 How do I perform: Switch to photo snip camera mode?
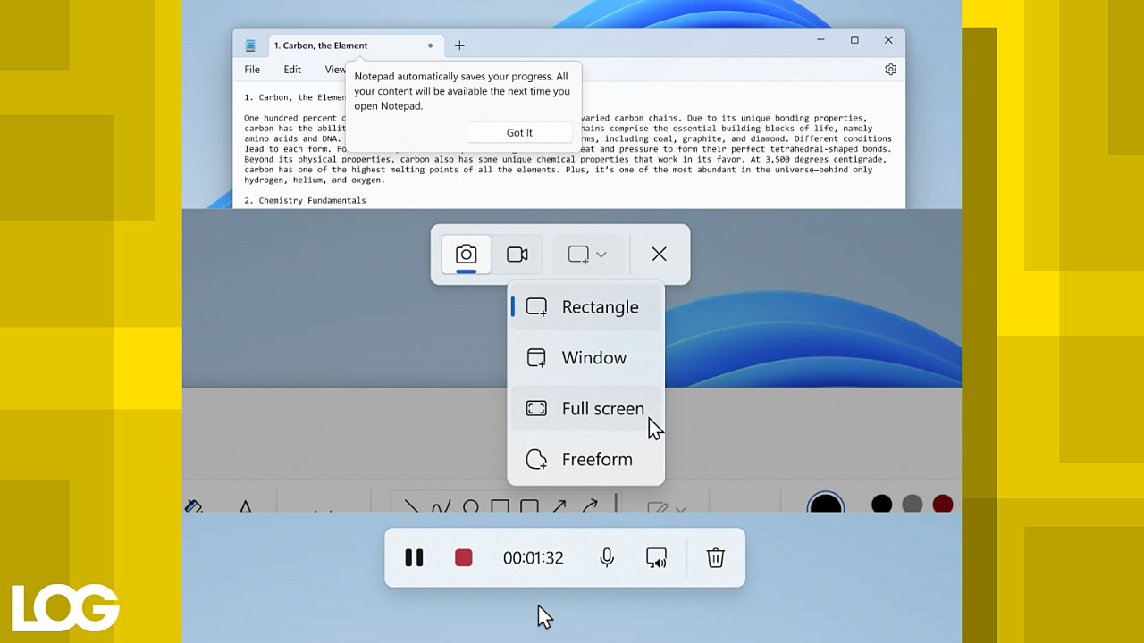pos(466,255)
